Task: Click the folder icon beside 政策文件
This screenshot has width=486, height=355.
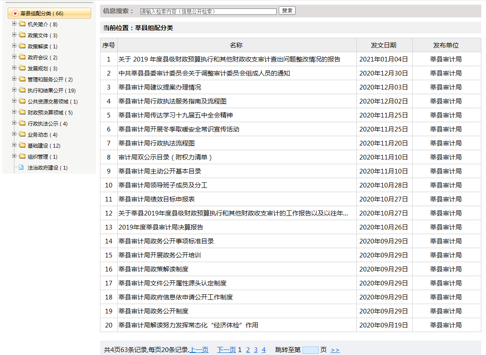Action: 22,35
